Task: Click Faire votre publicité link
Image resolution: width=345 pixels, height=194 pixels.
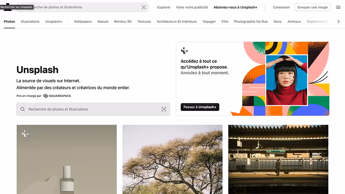Action: (192, 7)
